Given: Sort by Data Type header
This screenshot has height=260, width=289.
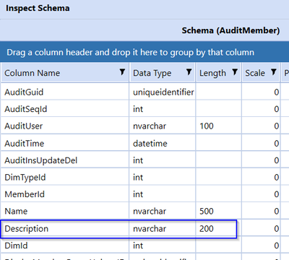Looking at the screenshot, I should click(152, 73).
